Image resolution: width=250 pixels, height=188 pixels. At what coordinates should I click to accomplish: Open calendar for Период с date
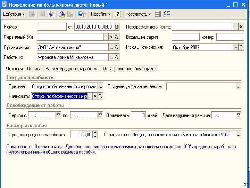[58, 115]
